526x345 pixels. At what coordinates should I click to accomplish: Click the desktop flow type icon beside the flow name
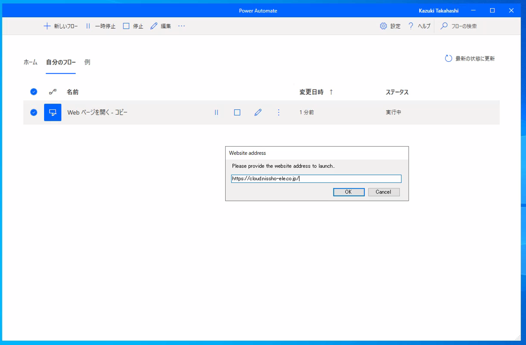[53, 112]
